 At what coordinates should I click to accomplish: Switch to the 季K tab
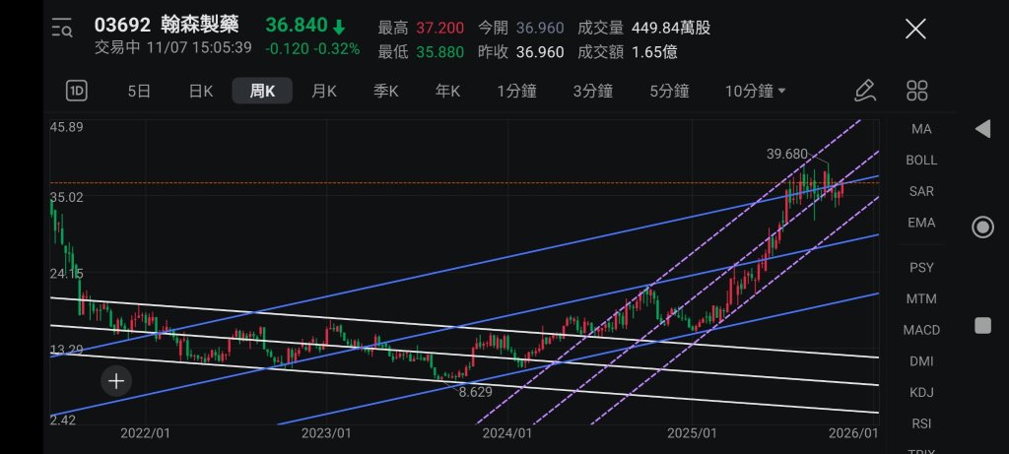pyautogui.click(x=385, y=92)
